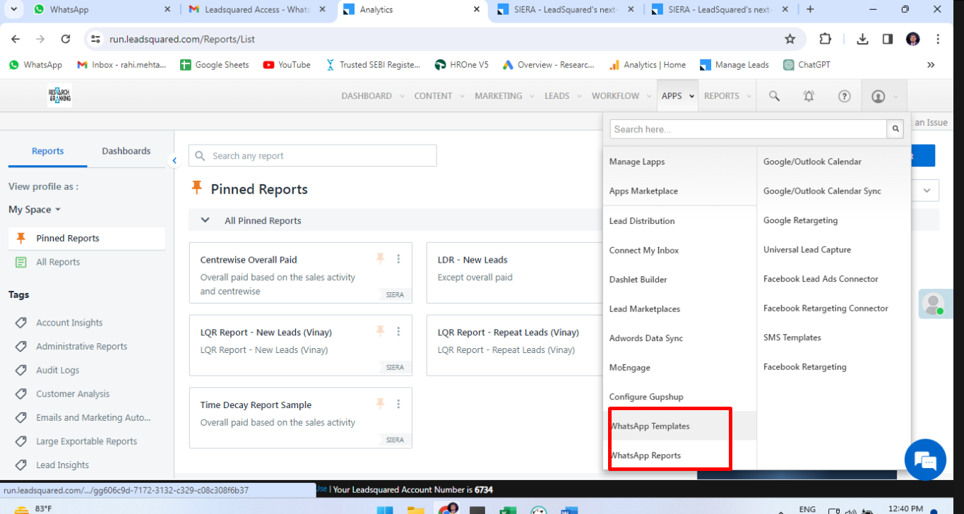This screenshot has width=964, height=514.
Task: Open Facebook Lead Ads Connector
Action: pos(821,279)
